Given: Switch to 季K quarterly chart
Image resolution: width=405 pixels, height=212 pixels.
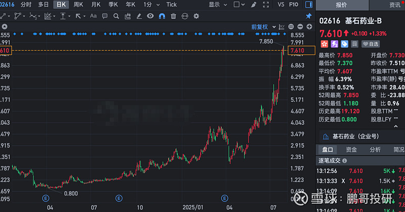Looking at the screenshot, I should click(113, 5).
